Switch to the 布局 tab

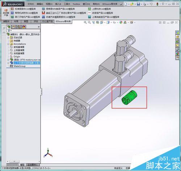point(16,21)
